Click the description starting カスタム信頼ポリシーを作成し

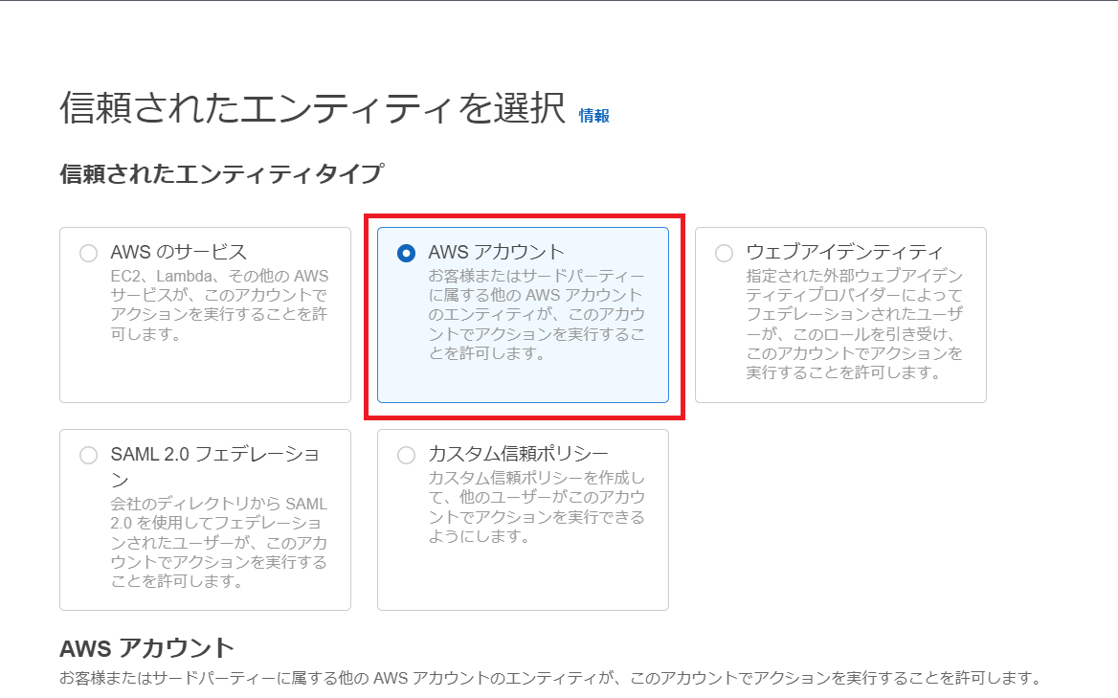[537, 507]
